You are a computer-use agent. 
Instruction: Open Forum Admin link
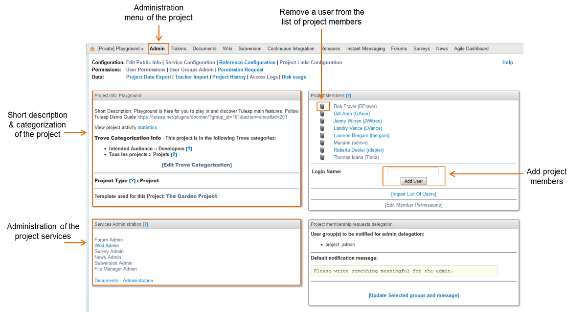[x=109, y=240]
